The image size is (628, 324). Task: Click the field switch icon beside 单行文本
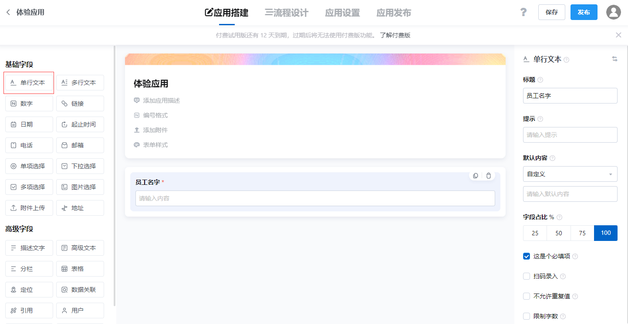[614, 59]
